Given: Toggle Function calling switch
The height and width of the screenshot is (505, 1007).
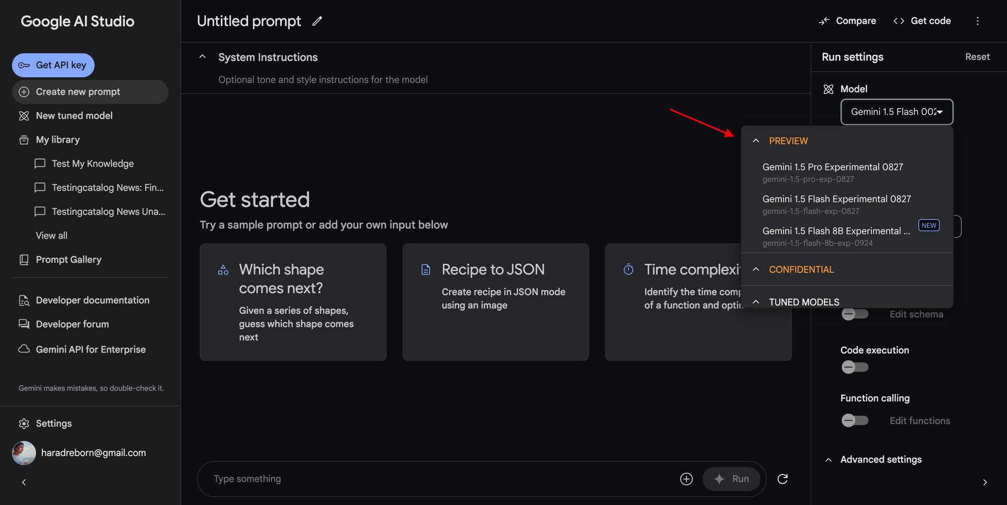Looking at the screenshot, I should [x=855, y=420].
